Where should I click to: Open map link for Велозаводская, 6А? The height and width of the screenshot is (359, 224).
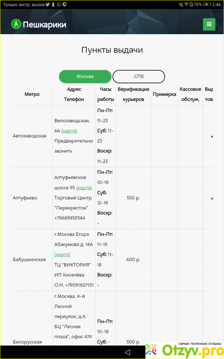pos(69,131)
